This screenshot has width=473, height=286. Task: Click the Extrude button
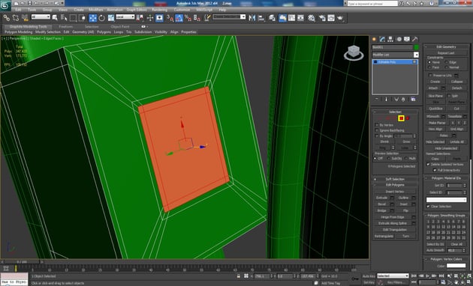pyautogui.click(x=381, y=198)
